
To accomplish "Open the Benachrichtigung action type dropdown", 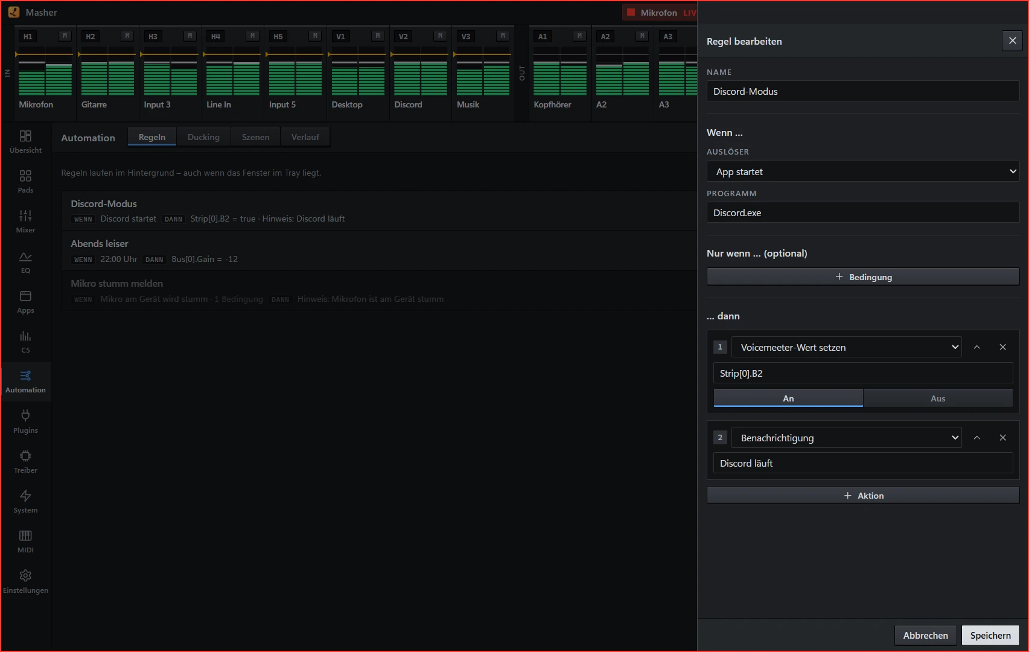I will (847, 438).
